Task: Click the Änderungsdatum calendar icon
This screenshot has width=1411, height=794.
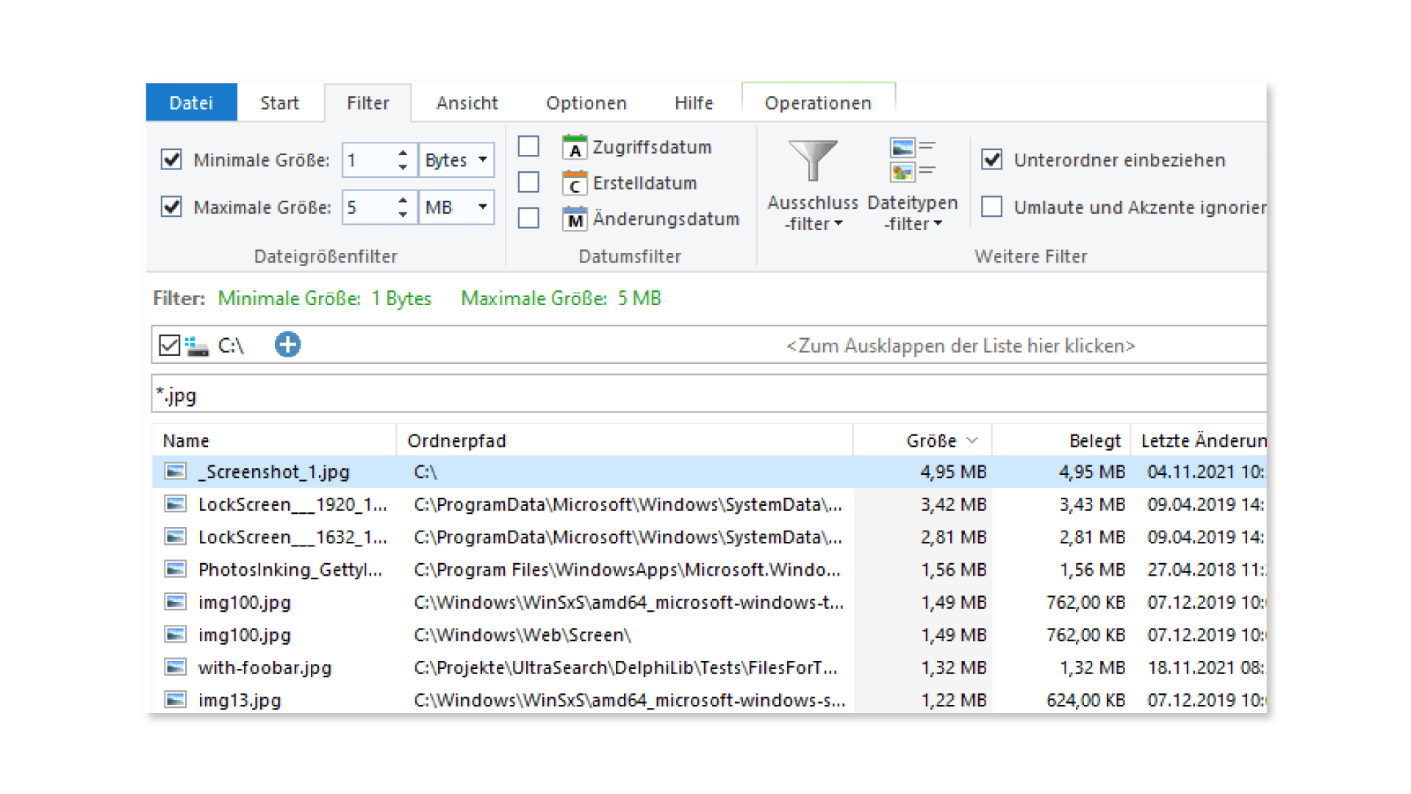Action: pos(575,219)
